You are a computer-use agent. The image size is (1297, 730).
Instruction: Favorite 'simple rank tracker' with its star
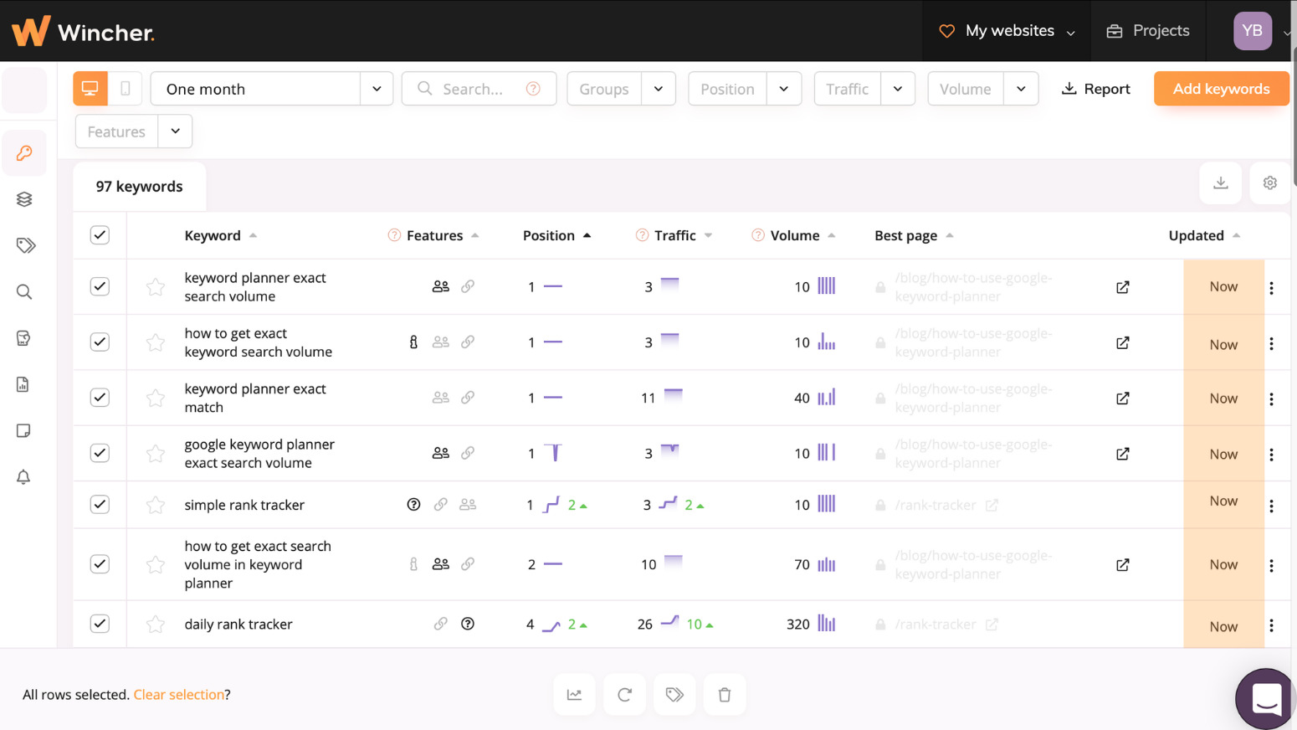155,504
